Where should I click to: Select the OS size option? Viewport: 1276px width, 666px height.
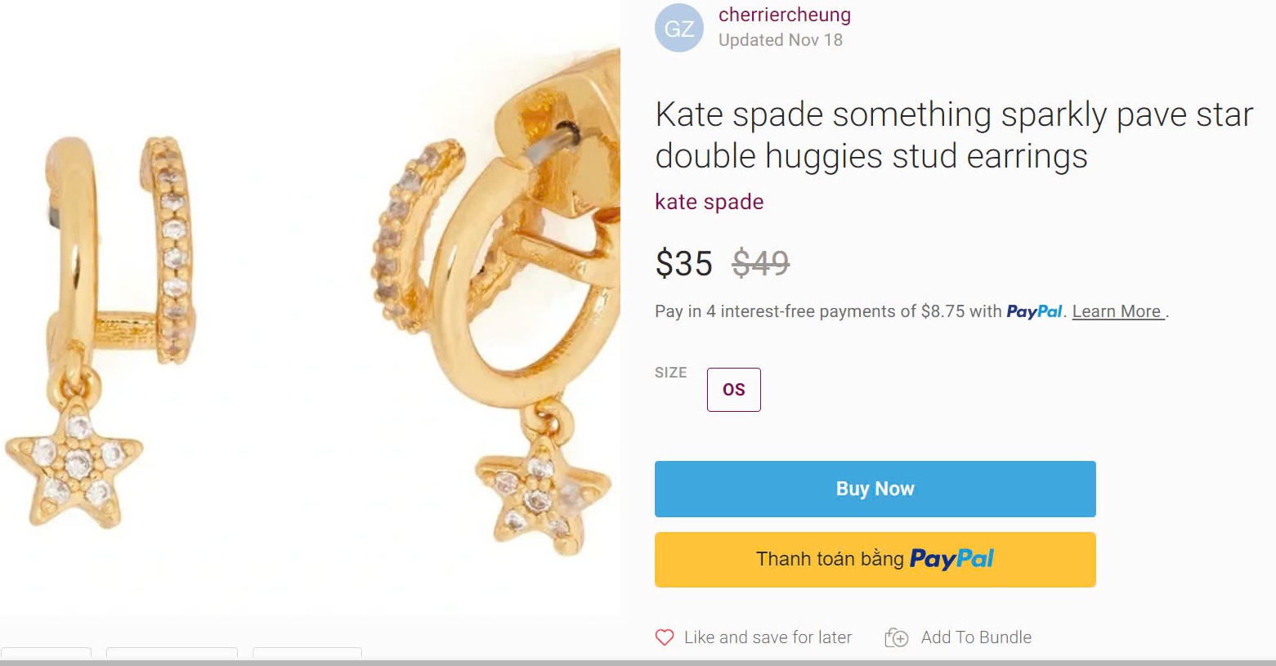(733, 390)
